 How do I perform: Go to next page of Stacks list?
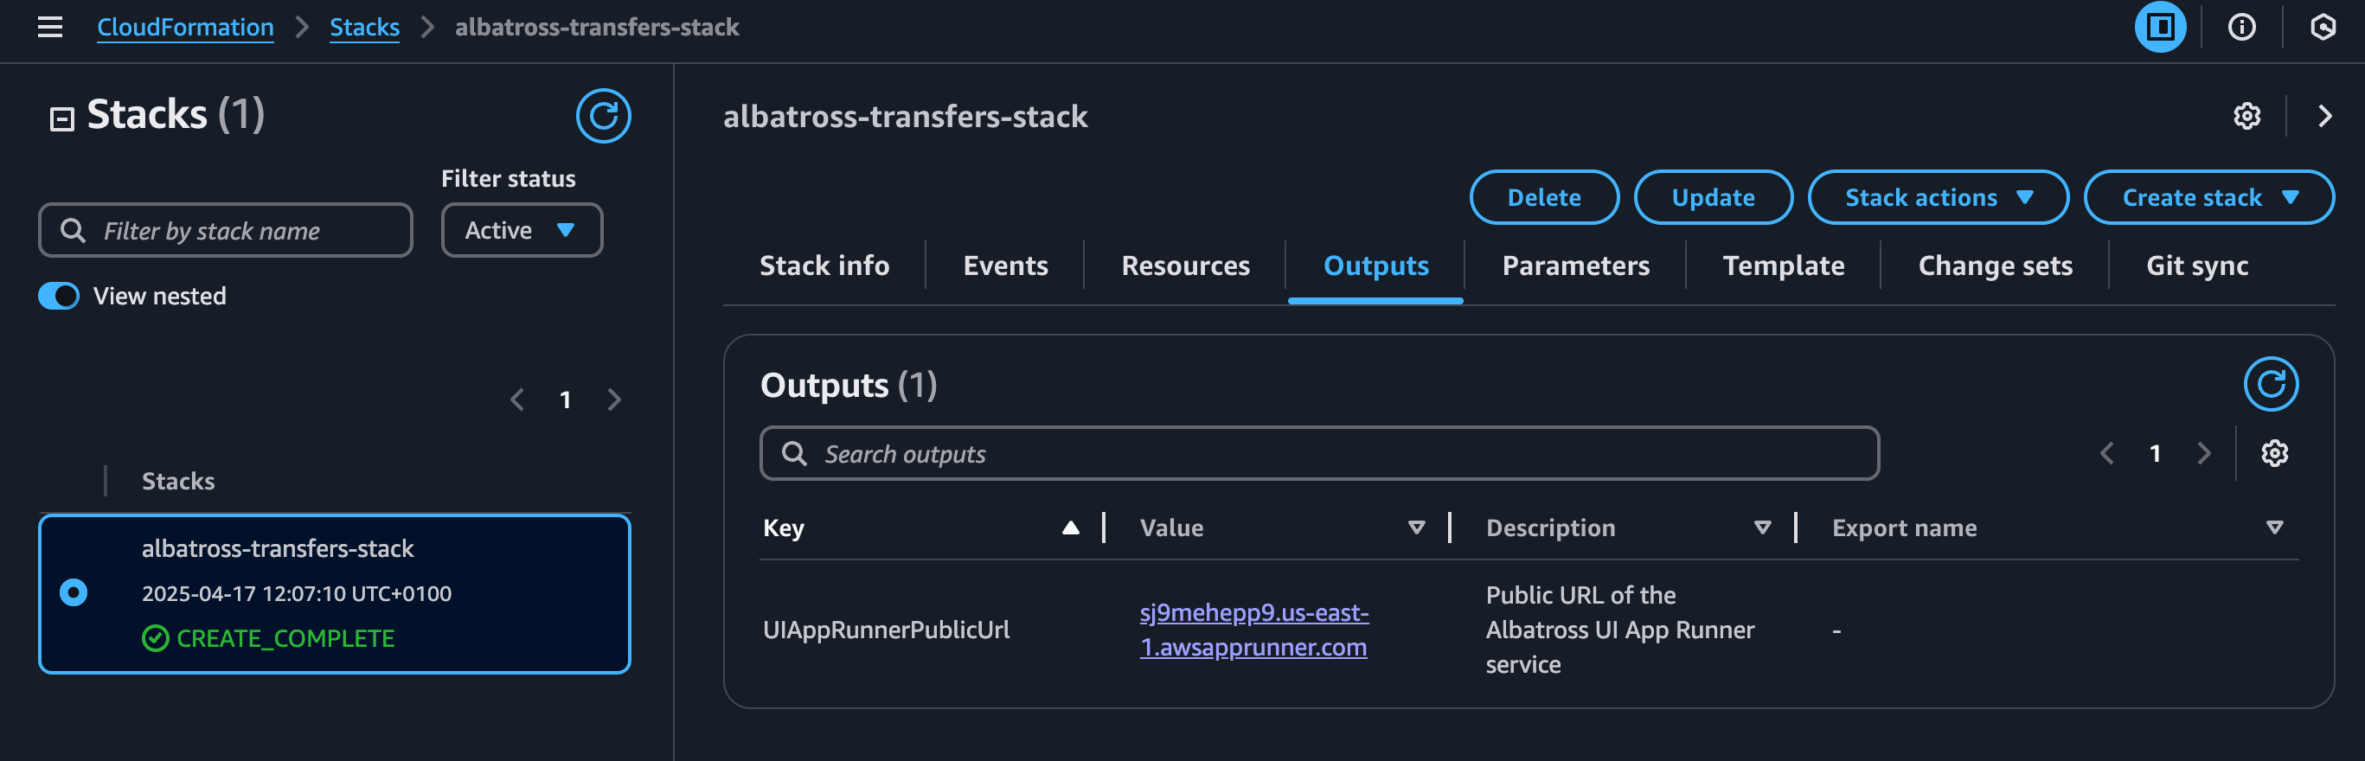[613, 400]
